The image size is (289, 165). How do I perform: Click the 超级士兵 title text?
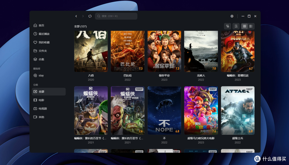point(238,138)
